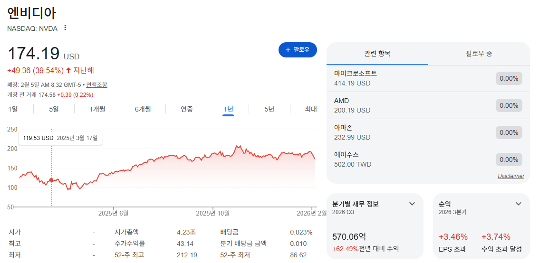Select the 1년 chart range tab
The height and width of the screenshot is (263, 539).
[228, 109]
